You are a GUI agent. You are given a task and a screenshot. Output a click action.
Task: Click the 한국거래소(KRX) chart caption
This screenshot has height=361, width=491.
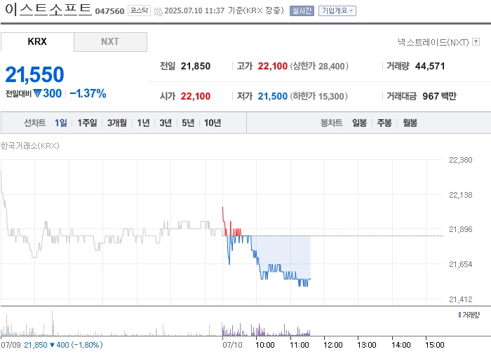pos(29,146)
